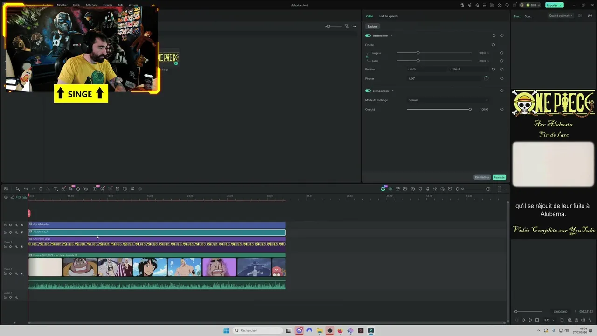Click the snapshot camera icon under preview
This screenshot has width=597, height=336.
click(x=576, y=320)
